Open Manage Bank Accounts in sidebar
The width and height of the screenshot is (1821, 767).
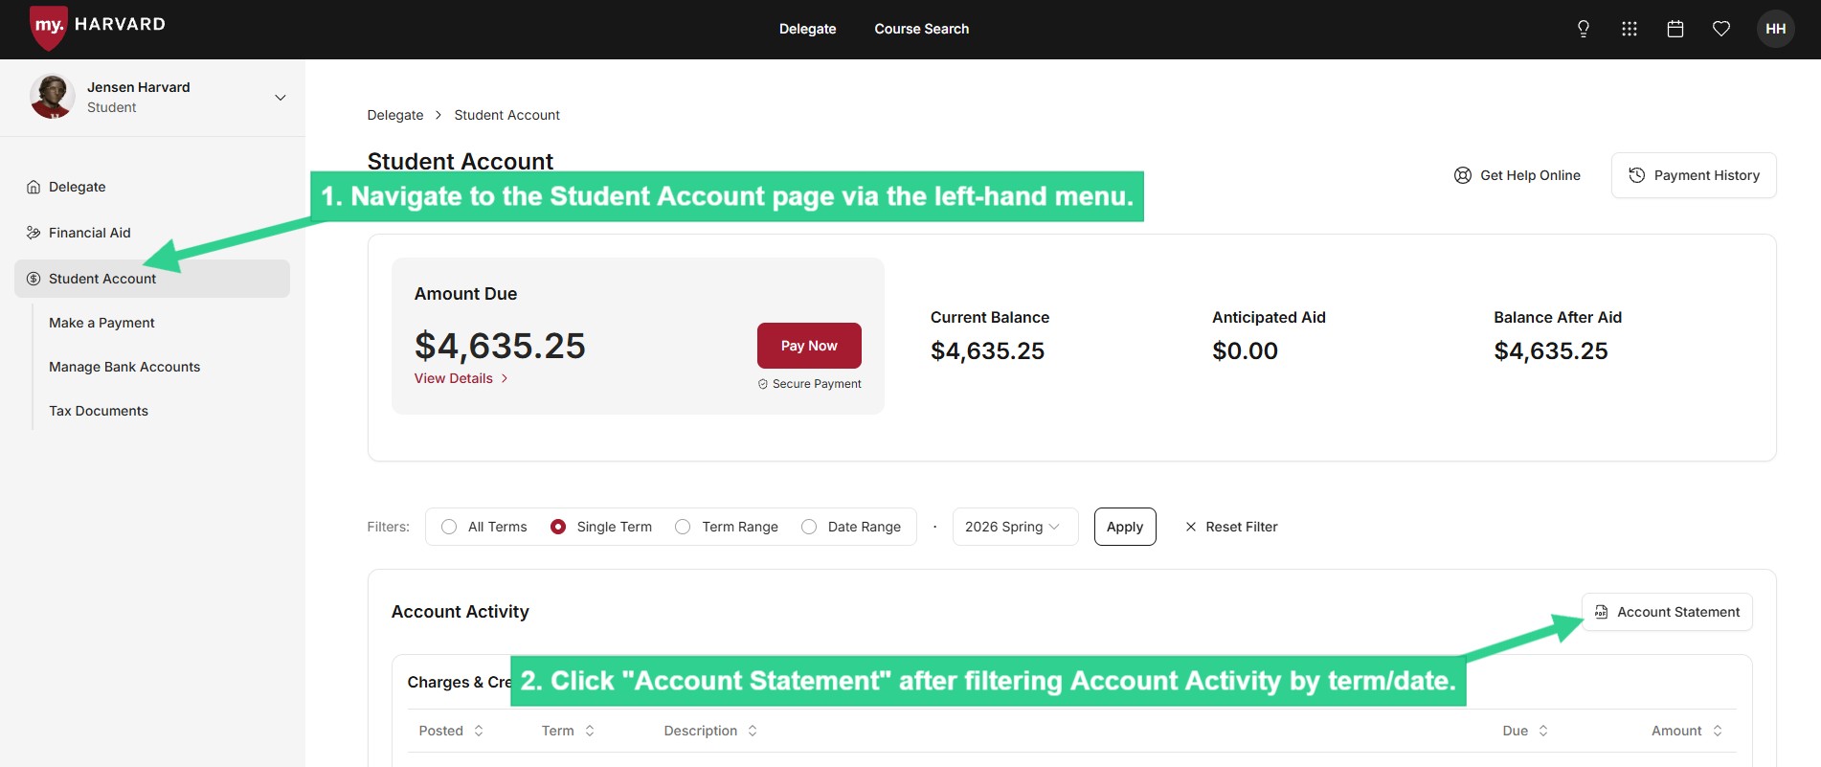pyautogui.click(x=124, y=367)
